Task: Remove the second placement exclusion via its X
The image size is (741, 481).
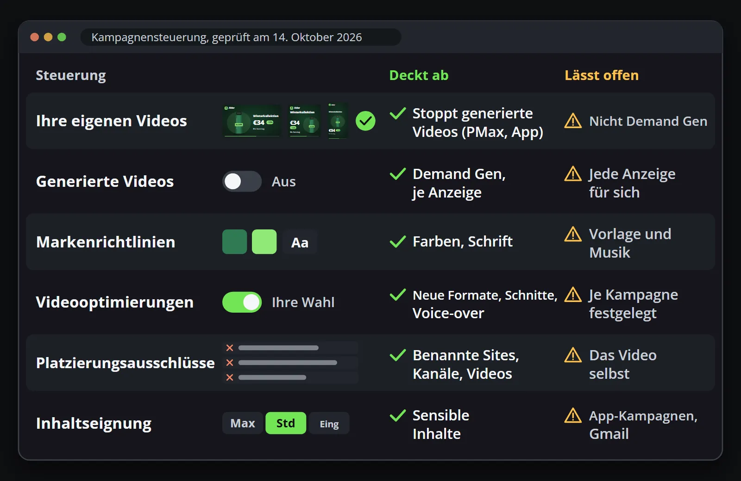Action: pos(229,363)
